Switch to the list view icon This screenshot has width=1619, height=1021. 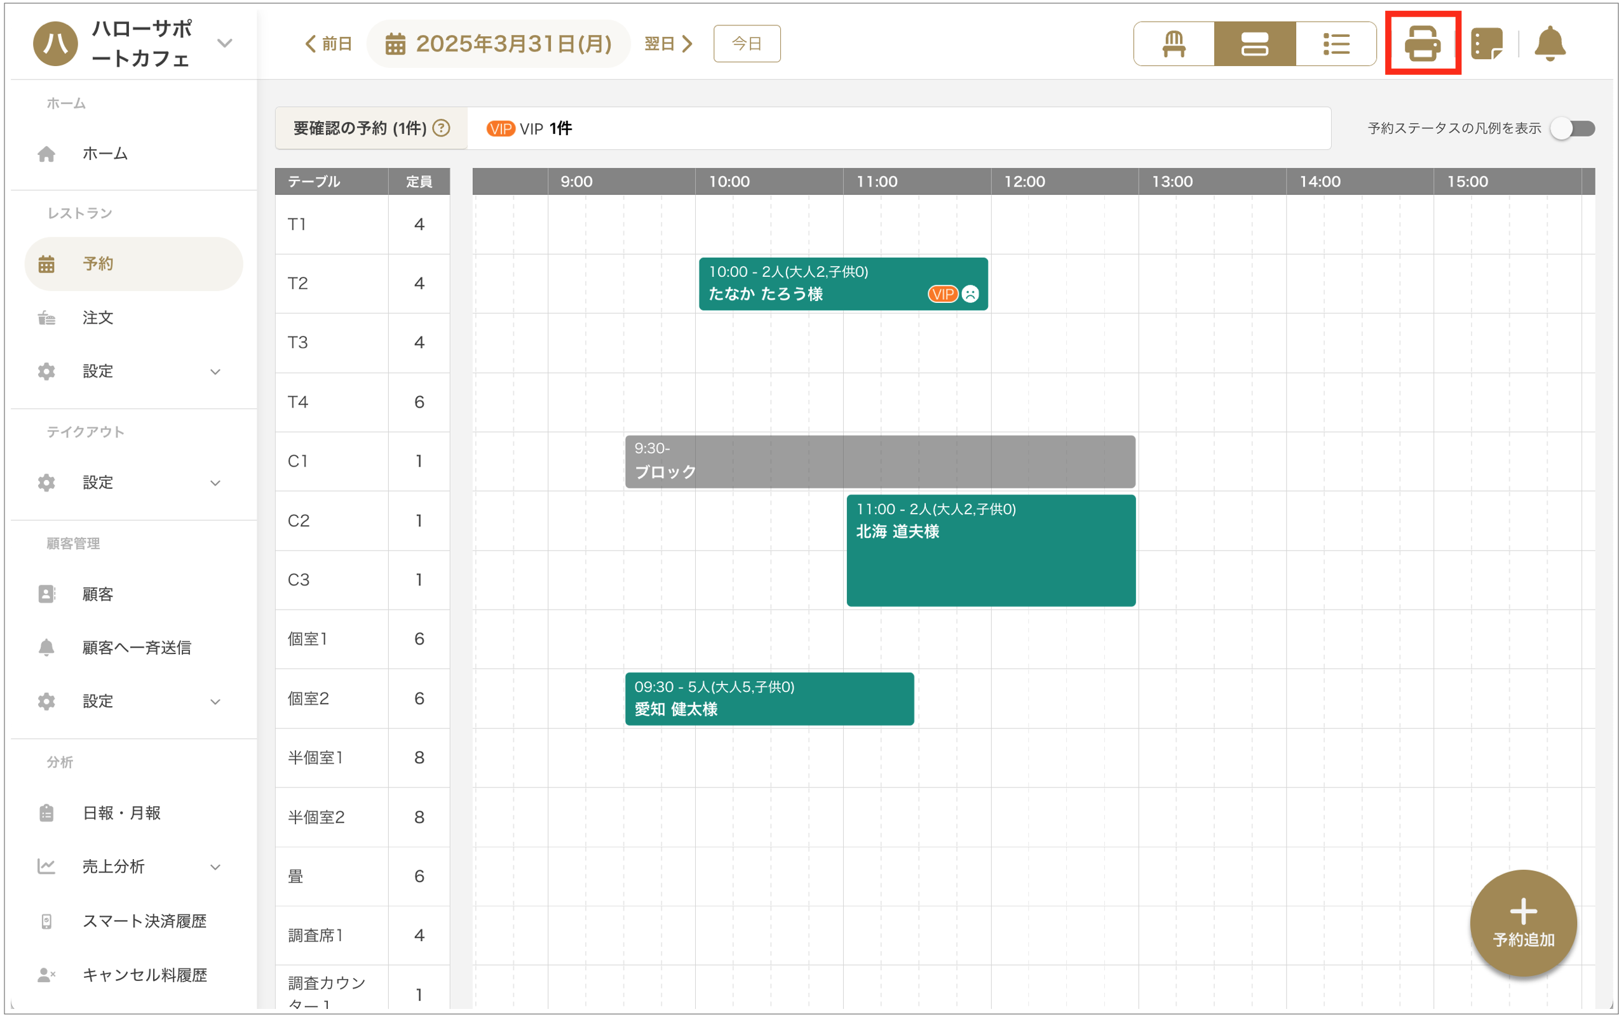pos(1335,44)
